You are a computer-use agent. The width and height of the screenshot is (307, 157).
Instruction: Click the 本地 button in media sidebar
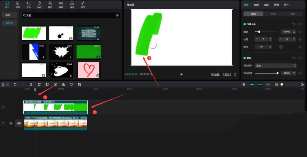8,15
